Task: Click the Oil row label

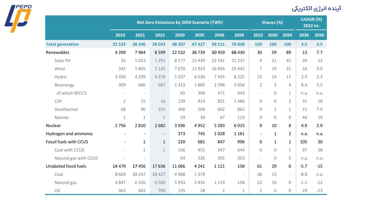Action: [x=57, y=190]
